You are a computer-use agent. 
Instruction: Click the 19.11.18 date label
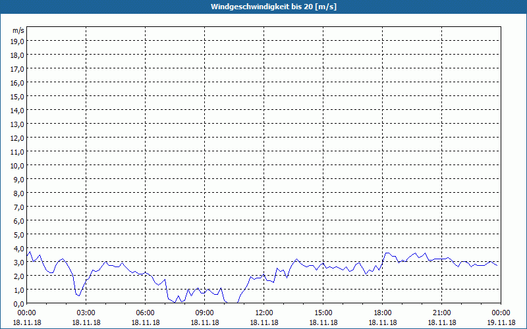[501, 322]
